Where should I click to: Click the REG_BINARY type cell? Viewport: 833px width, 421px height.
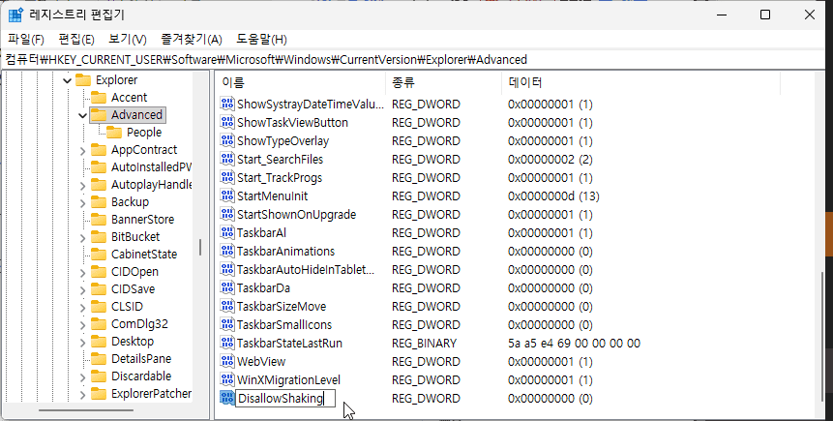(x=424, y=344)
